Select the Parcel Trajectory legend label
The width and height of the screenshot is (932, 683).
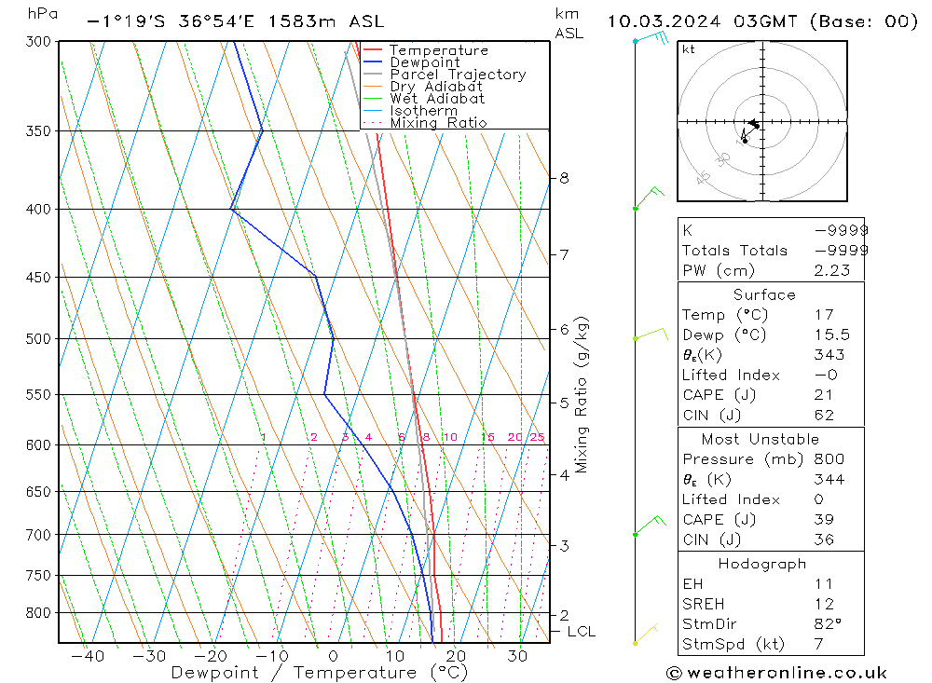pos(458,75)
